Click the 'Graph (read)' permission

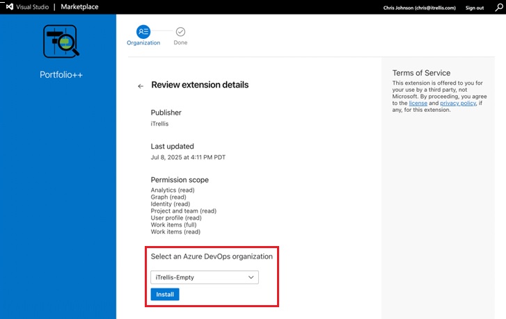(x=168, y=197)
